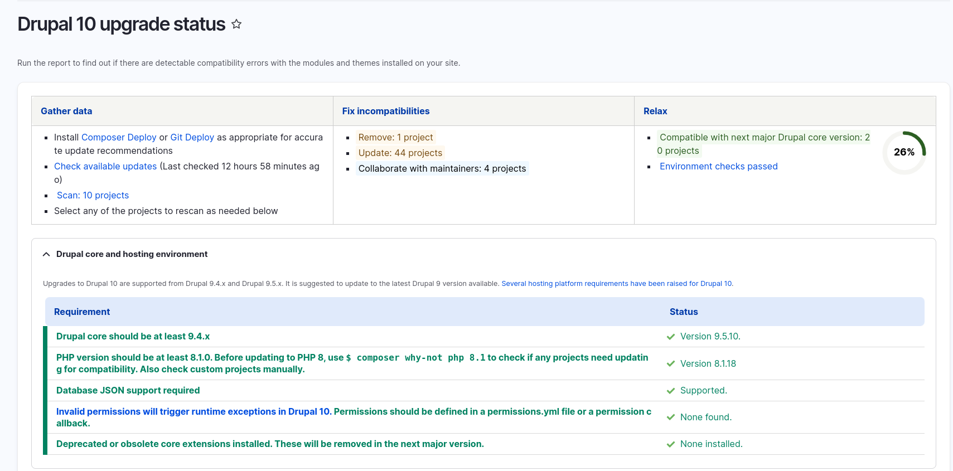Click the PHP version requirement text
The image size is (953, 471).
pyautogui.click(x=352, y=363)
